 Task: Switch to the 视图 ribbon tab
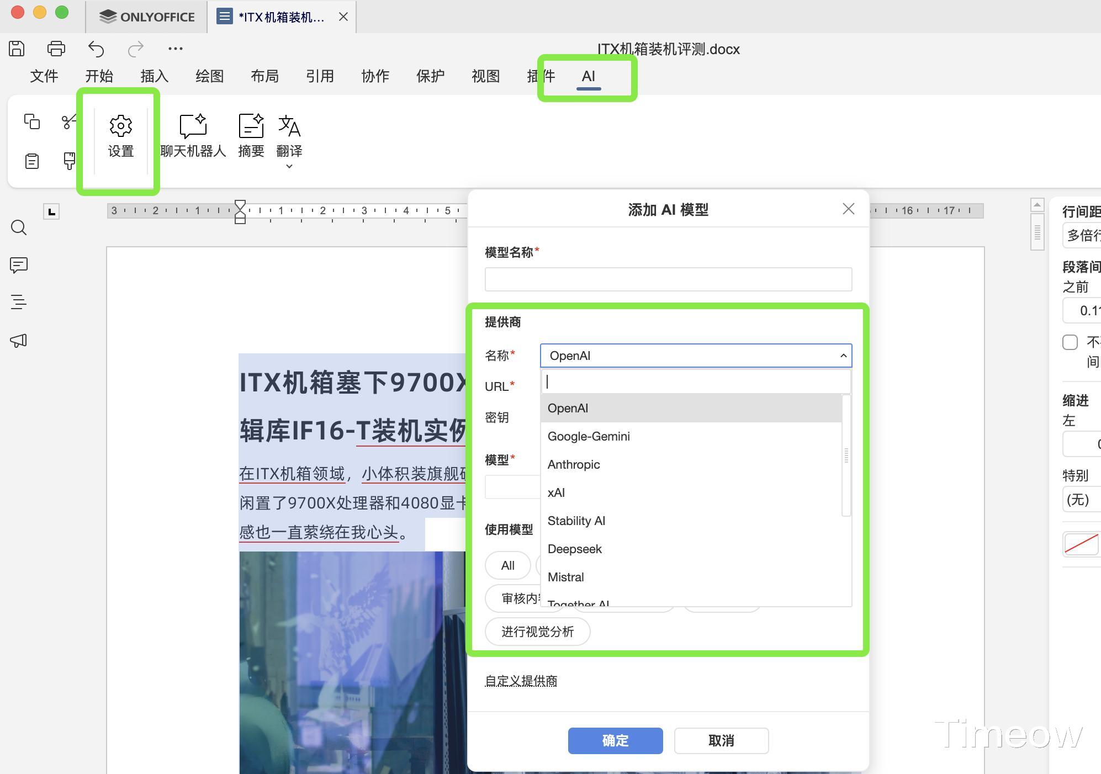pyautogui.click(x=485, y=76)
